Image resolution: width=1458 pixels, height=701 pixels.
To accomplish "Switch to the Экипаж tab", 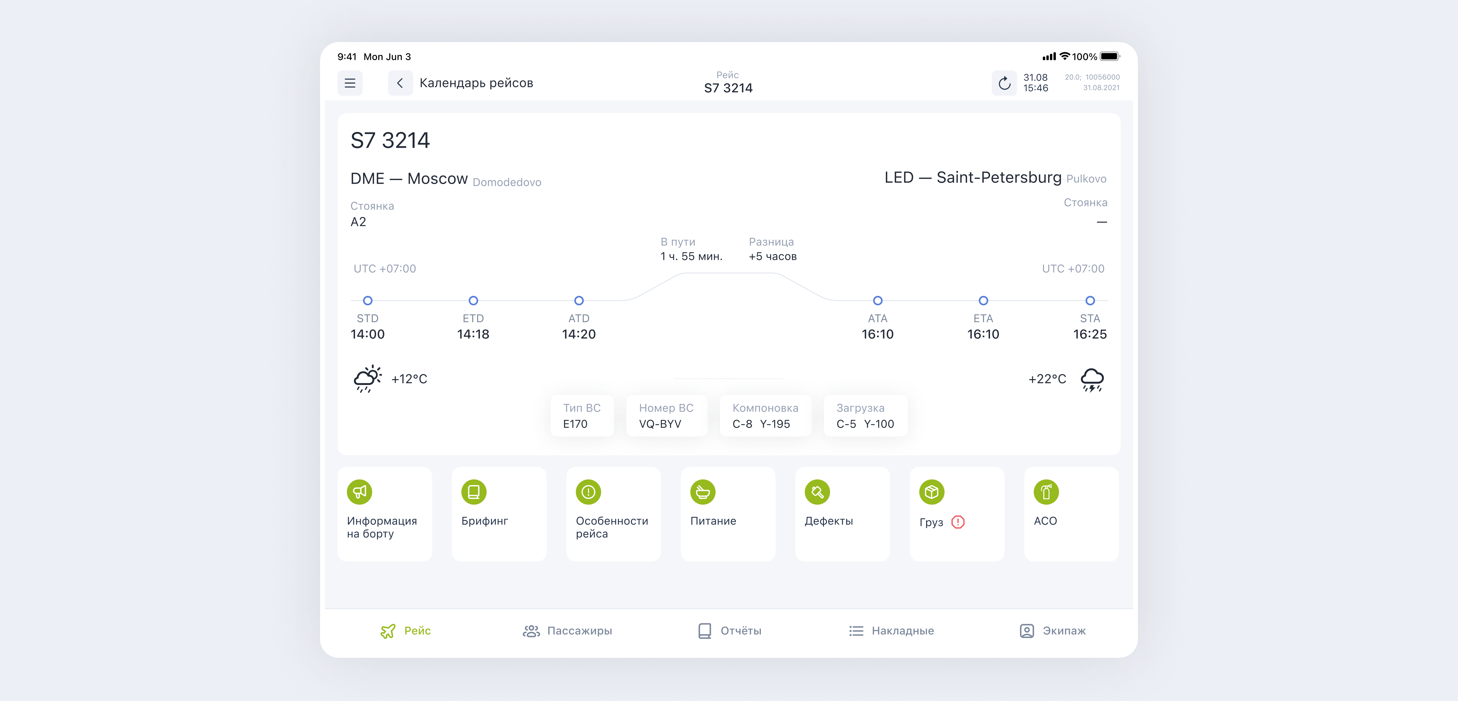I will pyautogui.click(x=1053, y=631).
